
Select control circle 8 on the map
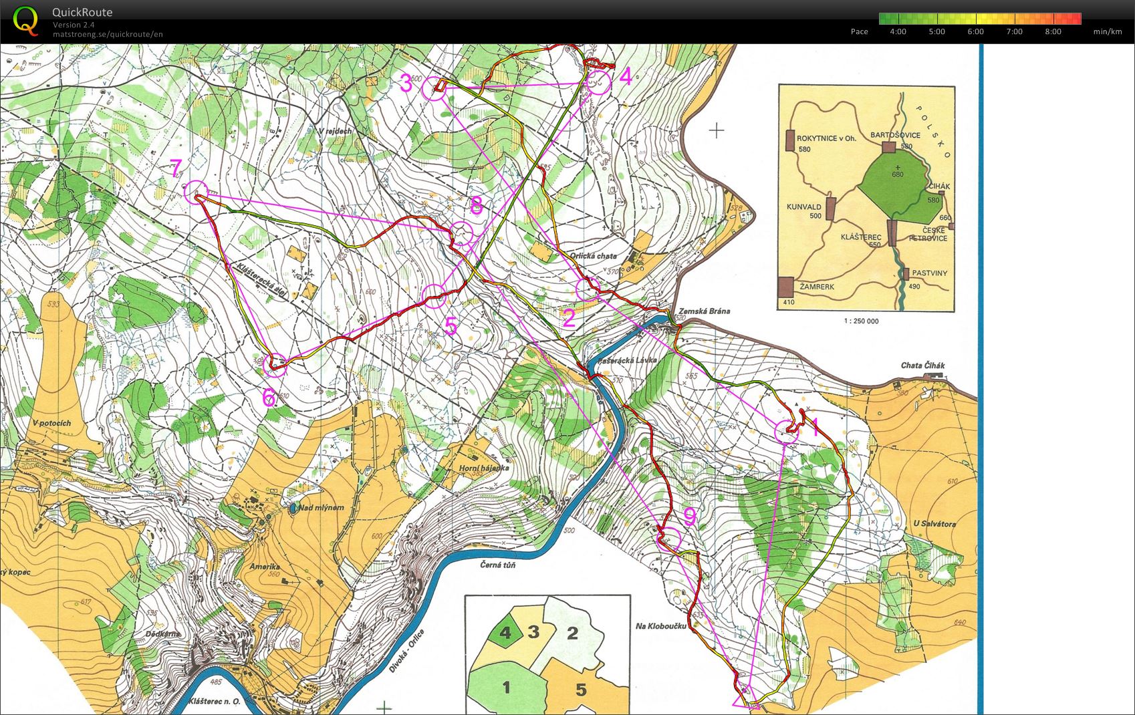[x=461, y=234]
